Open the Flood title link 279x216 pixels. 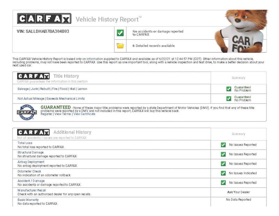coord(63,89)
